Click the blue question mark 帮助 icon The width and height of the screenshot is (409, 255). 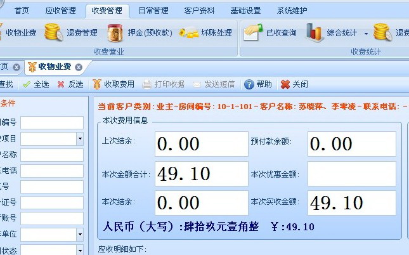tap(249, 84)
